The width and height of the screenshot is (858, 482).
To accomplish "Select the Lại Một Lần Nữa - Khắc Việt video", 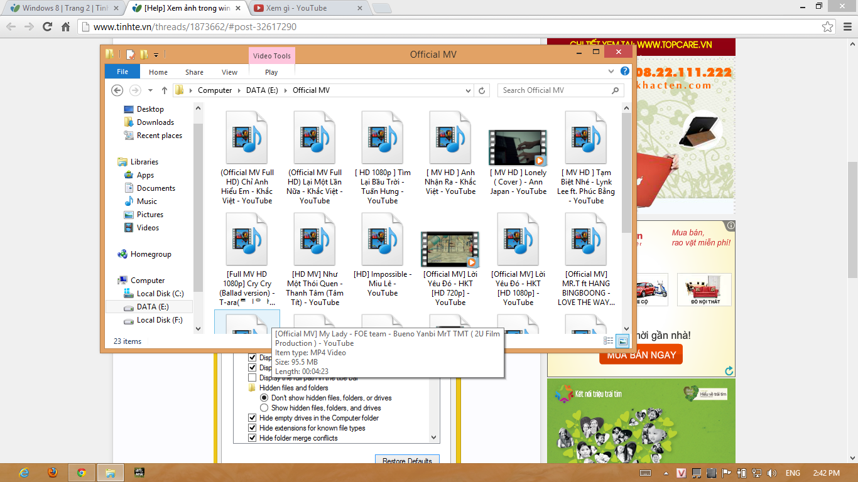I will tap(315, 158).
